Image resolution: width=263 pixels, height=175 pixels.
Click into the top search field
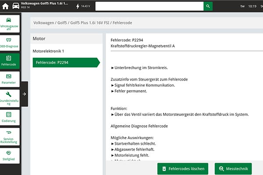tap(149, 7)
